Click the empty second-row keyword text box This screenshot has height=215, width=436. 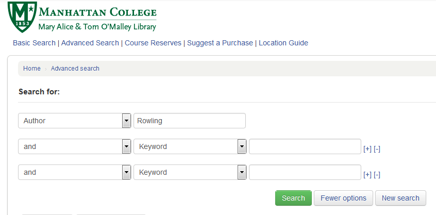tap(305, 146)
